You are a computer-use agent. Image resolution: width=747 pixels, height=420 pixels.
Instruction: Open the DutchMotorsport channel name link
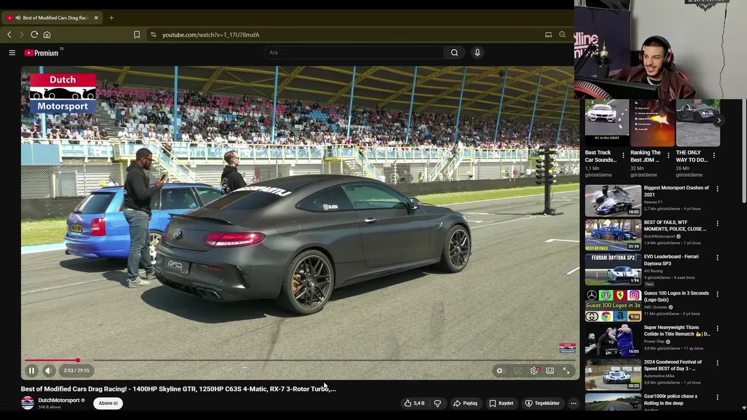pyautogui.click(x=59, y=400)
